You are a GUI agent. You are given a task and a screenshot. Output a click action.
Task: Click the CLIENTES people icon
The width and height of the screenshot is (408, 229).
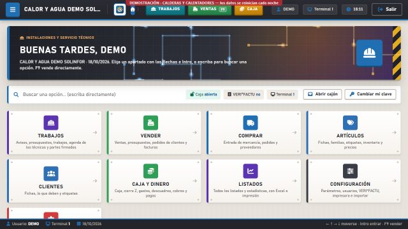[51, 174]
